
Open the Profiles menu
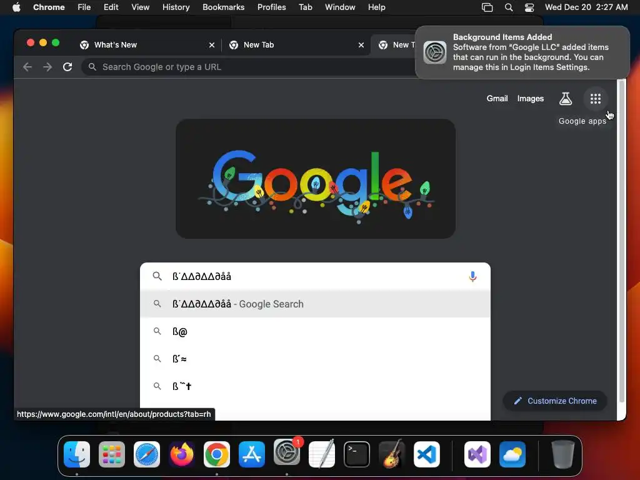pos(271,7)
